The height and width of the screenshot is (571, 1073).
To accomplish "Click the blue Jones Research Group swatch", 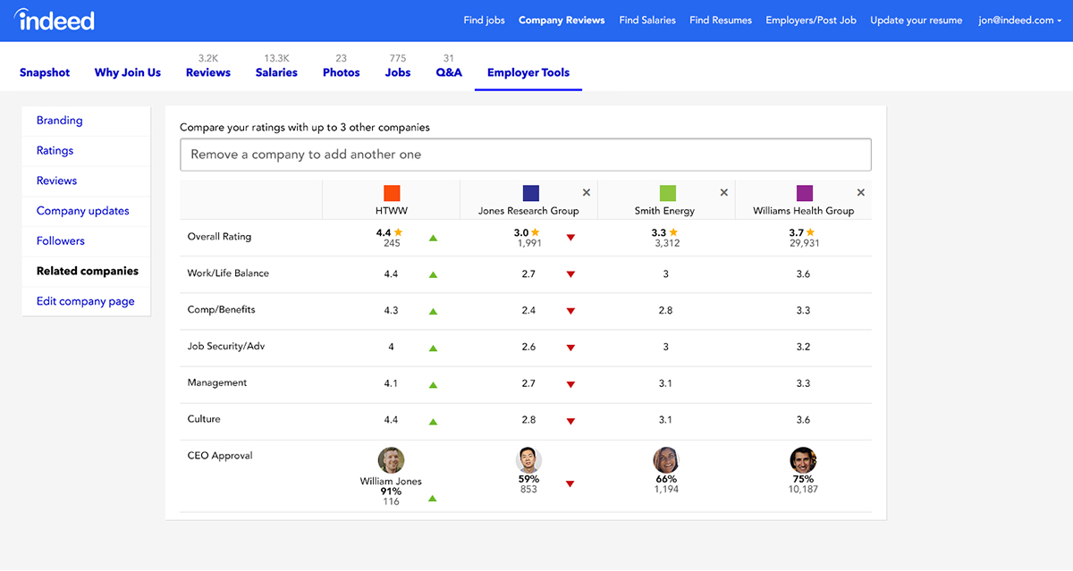I will pos(531,193).
